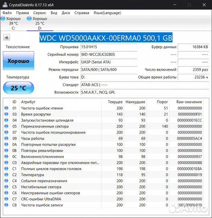The height and width of the screenshot is (218, 212).
Task: Click the status icon for attribute C6
Action: tap(6, 193)
